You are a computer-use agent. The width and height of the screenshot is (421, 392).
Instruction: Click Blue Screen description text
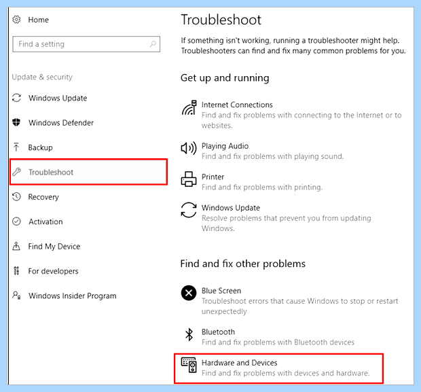(x=299, y=306)
